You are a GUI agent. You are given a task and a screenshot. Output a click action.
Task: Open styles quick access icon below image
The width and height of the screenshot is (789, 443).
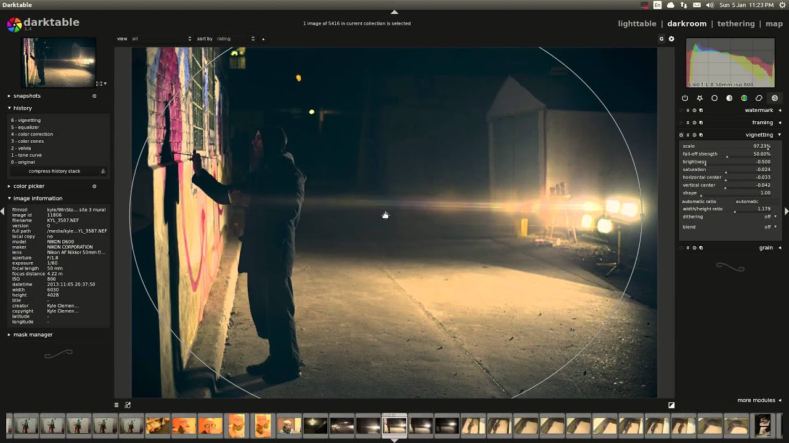pyautogui.click(x=128, y=405)
